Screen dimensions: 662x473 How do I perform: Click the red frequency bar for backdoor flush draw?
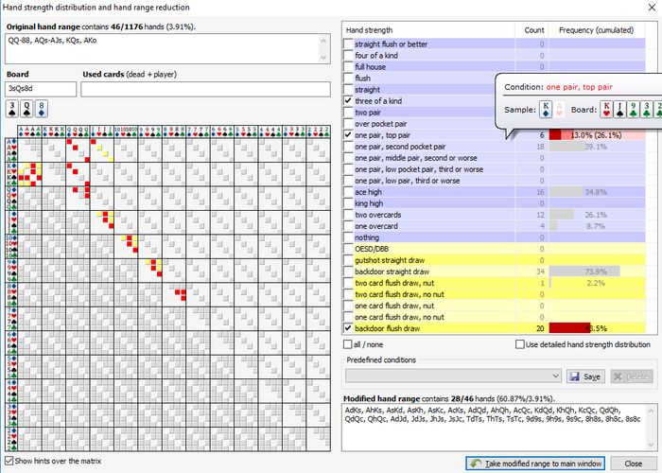point(569,328)
